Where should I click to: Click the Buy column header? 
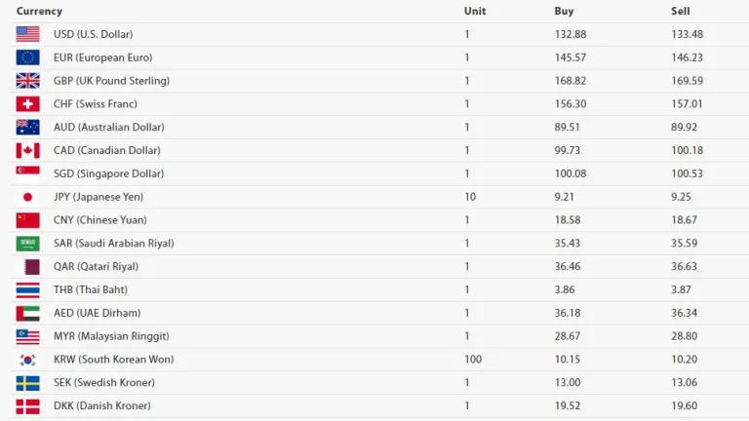click(564, 12)
